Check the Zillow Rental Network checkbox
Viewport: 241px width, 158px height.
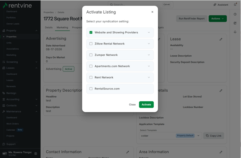pos(91,44)
